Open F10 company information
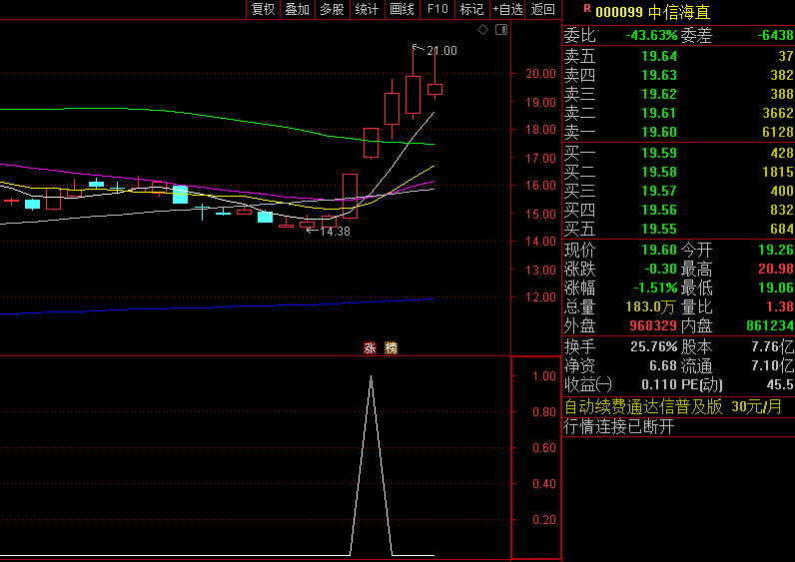Image resolution: width=795 pixels, height=562 pixels. [x=437, y=9]
